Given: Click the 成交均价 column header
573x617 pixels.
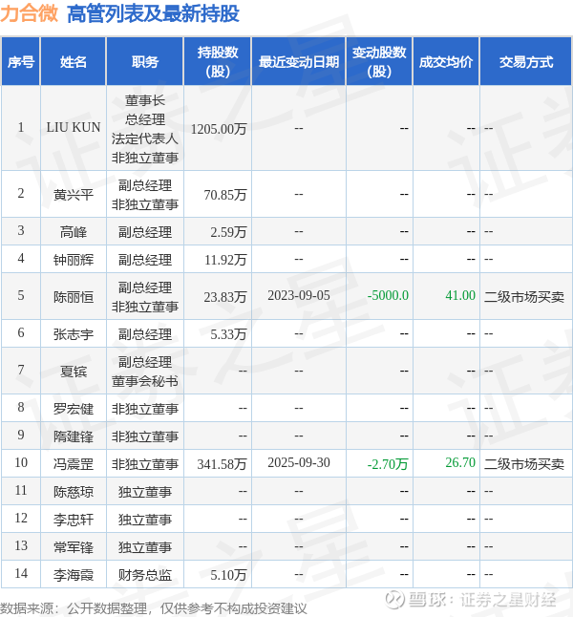Looking at the screenshot, I should click(446, 62).
